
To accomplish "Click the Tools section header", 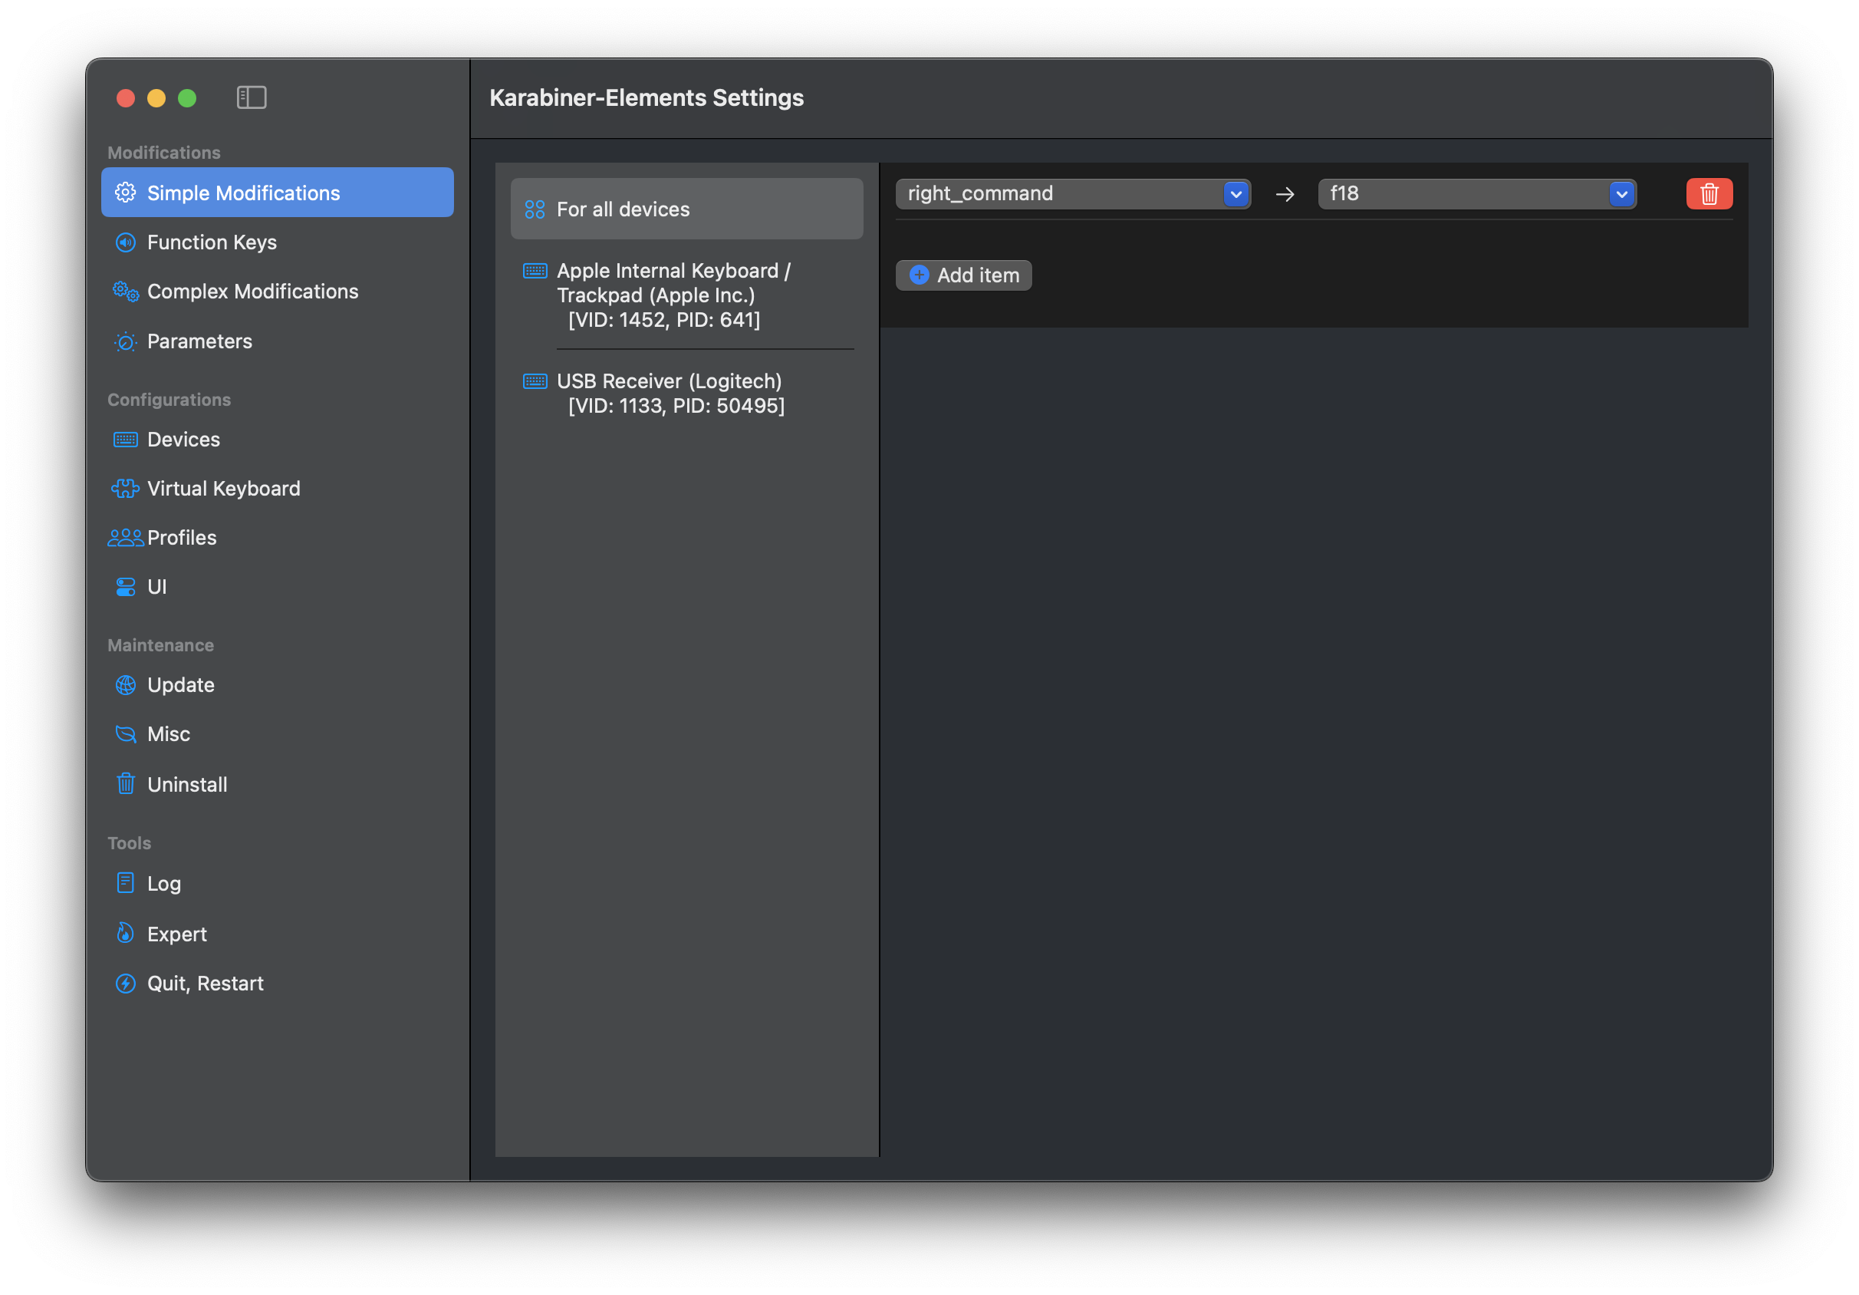I will tap(130, 842).
